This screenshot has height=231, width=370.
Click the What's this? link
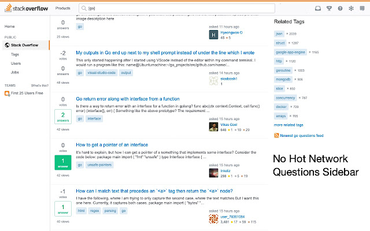40,85
